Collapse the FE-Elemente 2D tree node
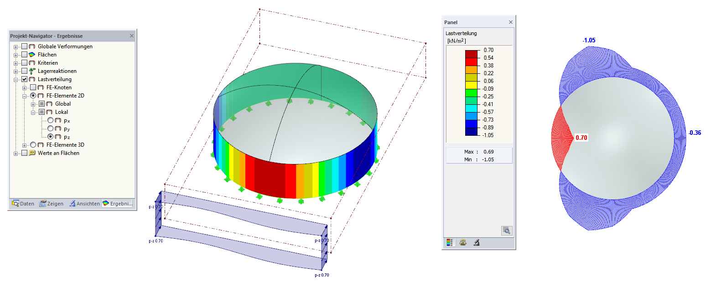The width and height of the screenshot is (711, 282). (x=25, y=96)
